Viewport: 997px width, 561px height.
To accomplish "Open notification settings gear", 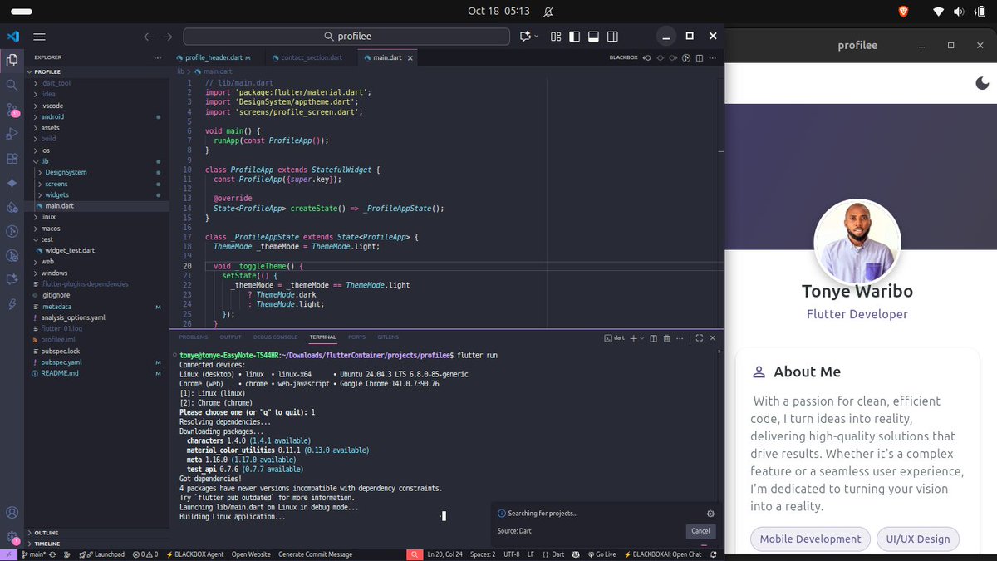I will pyautogui.click(x=710, y=514).
